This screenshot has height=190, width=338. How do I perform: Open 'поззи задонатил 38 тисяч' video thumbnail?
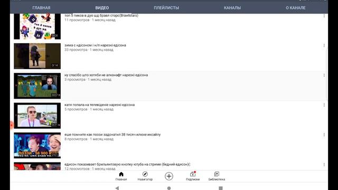coord(37,146)
